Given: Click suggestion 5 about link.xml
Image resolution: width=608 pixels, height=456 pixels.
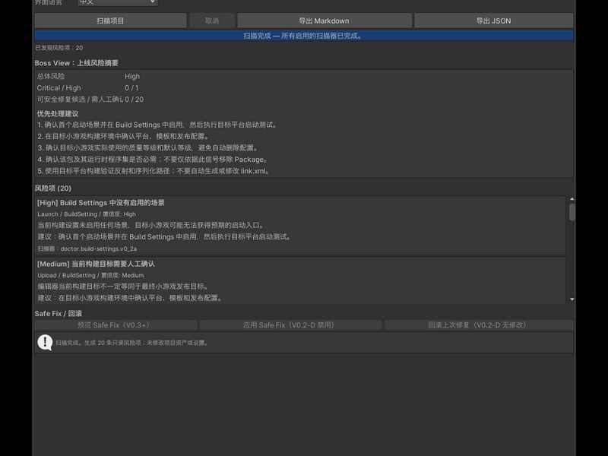Looking at the screenshot, I should tap(154, 171).
